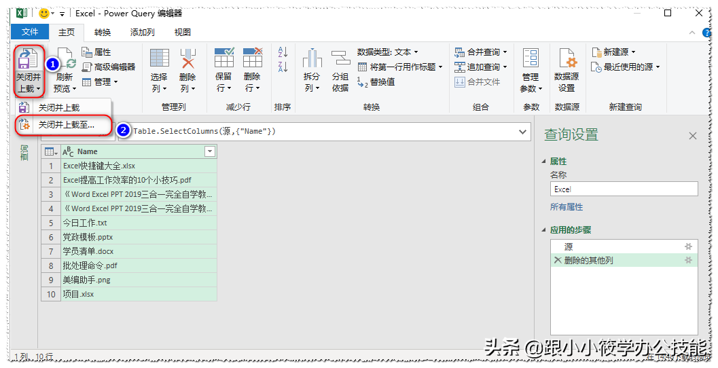Select cell Excel提高工作效率的10个小技巧.pdf

[139, 180]
